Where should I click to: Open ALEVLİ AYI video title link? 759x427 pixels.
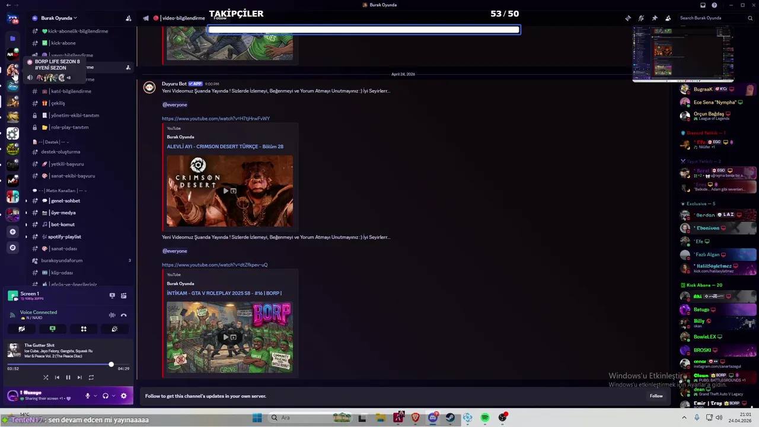point(225,146)
